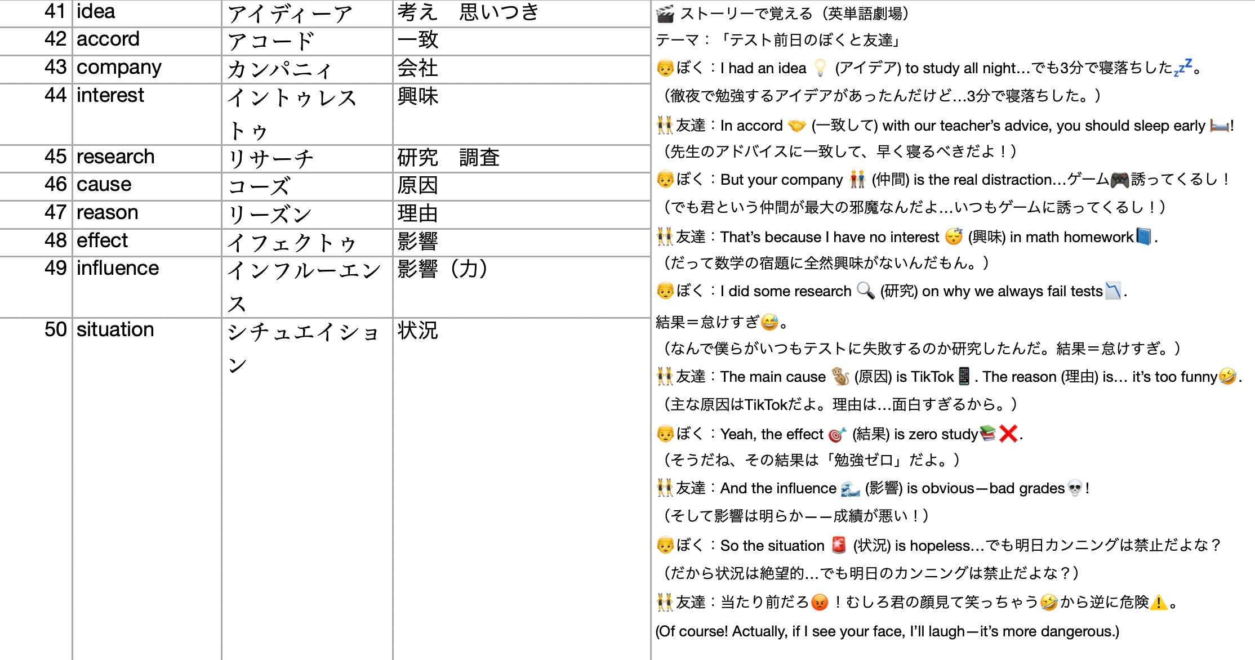This screenshot has width=1255, height=660.
Task: Select the word idea in row 41
Action: click(x=96, y=11)
